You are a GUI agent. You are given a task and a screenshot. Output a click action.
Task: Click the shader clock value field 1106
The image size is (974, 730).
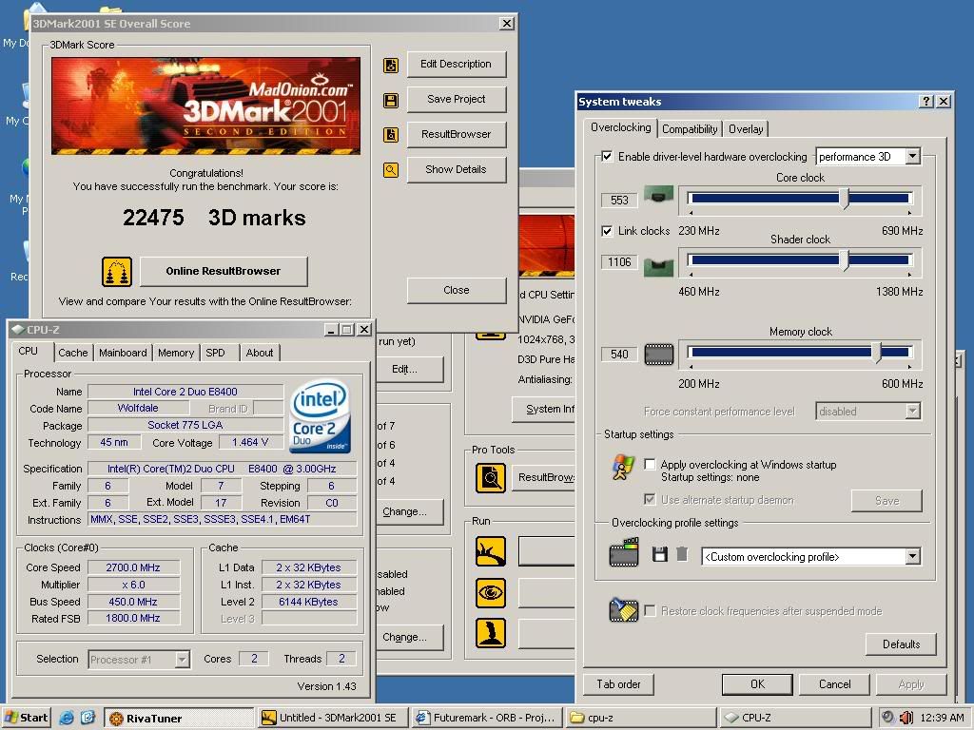pos(619,262)
